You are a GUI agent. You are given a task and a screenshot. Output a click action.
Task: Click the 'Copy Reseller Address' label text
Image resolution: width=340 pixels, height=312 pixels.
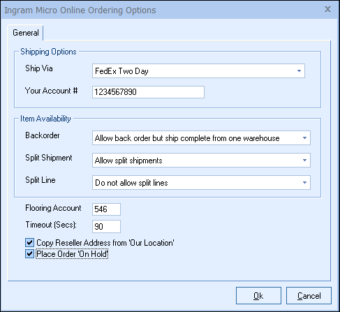[x=105, y=243]
